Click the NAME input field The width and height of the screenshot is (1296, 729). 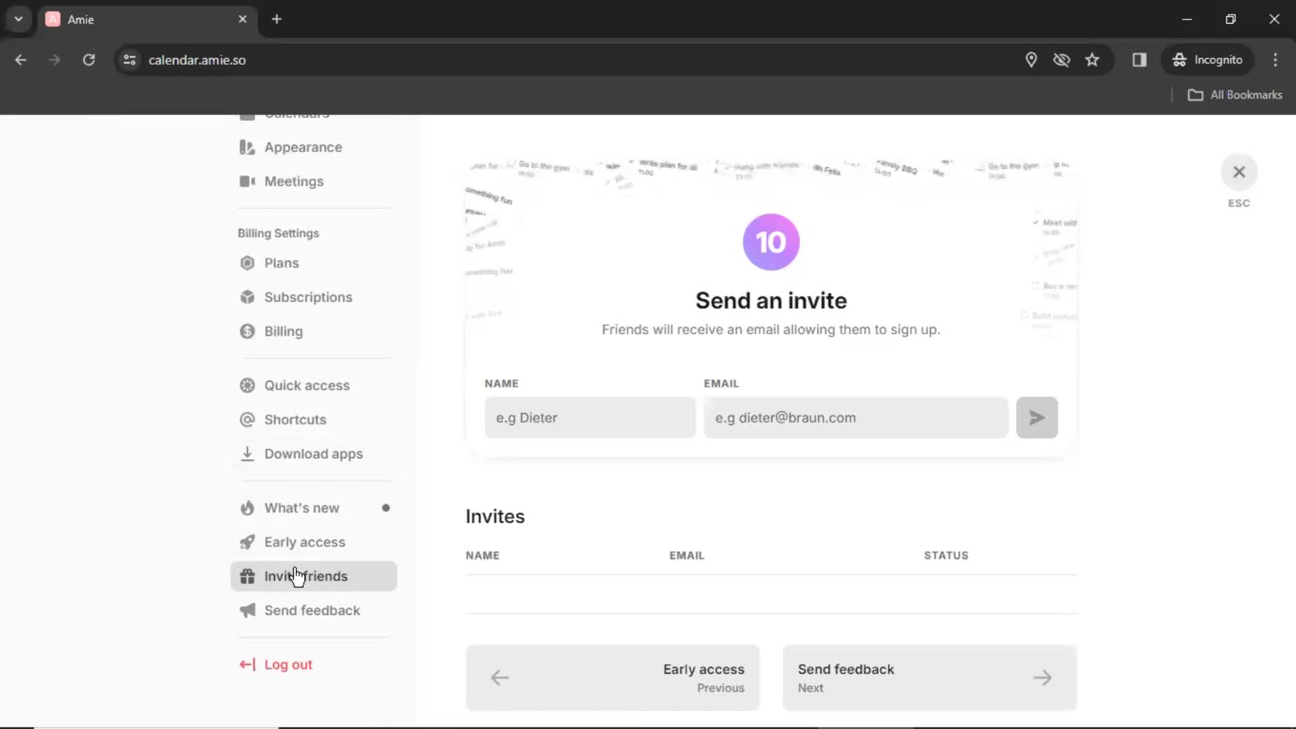pos(590,417)
